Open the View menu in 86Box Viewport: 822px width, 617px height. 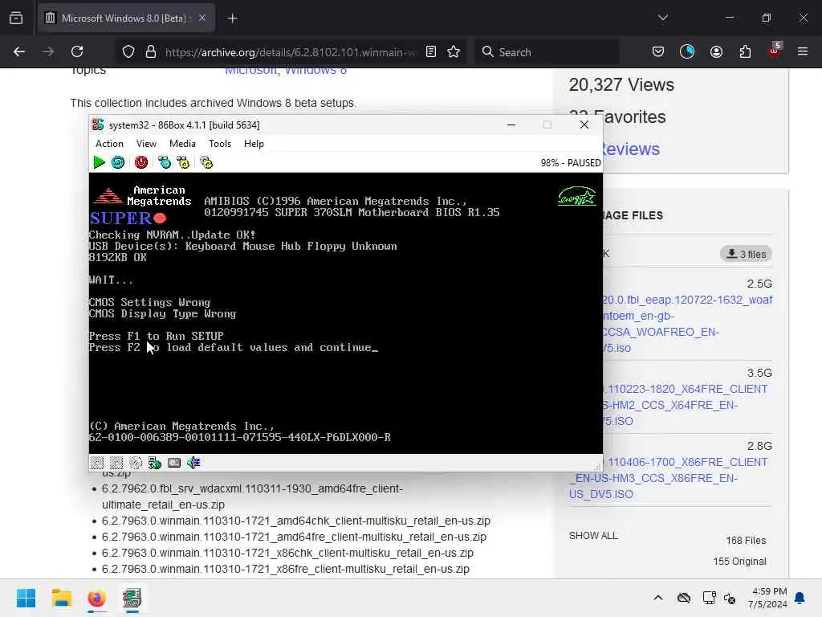146,144
